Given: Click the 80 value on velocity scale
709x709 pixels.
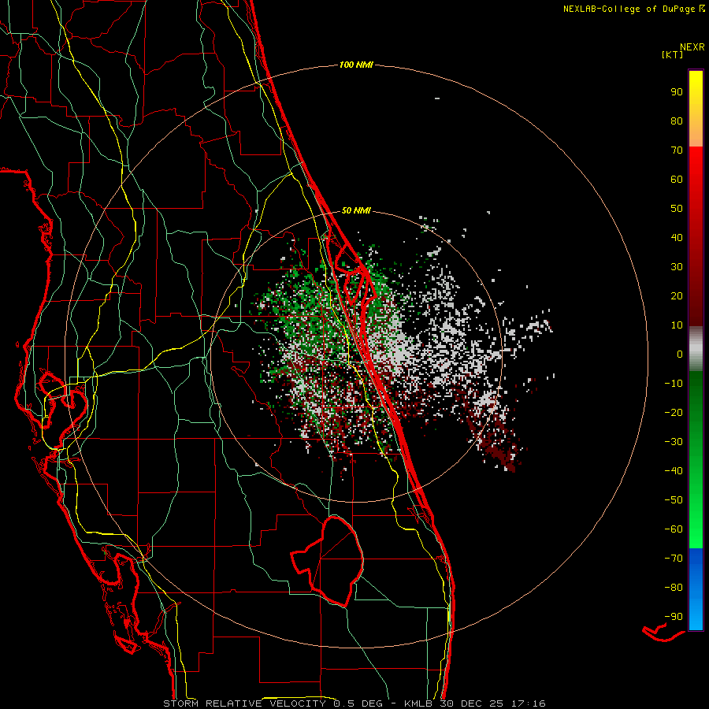Looking at the screenshot, I should pos(677,121).
